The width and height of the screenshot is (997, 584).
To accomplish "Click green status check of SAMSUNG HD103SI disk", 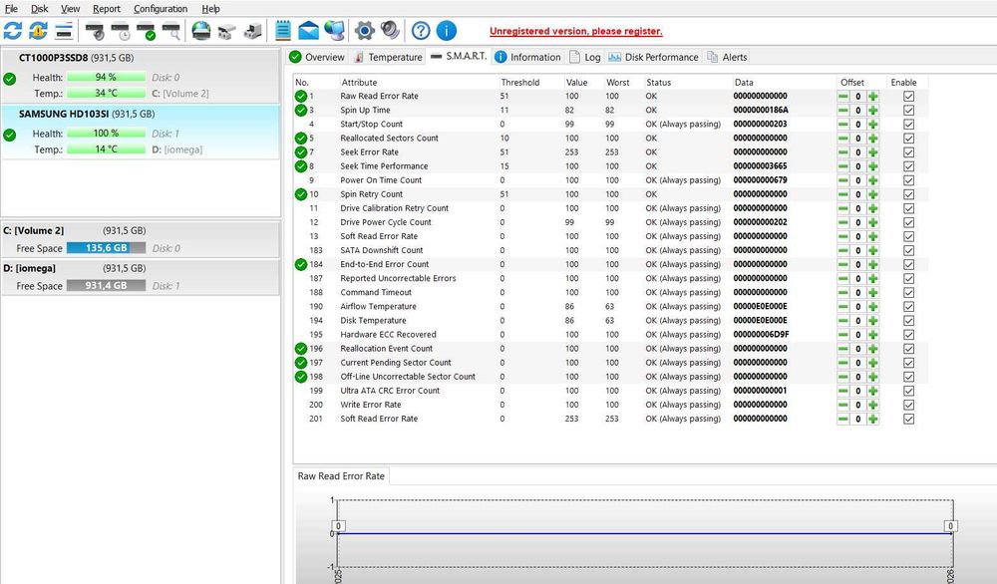I will (x=10, y=135).
